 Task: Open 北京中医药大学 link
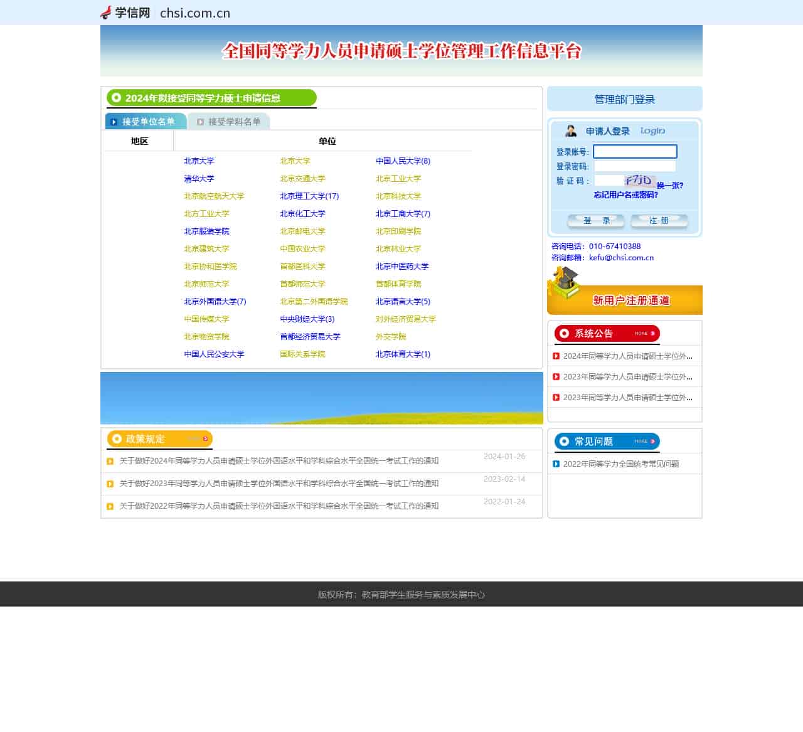[x=402, y=267]
